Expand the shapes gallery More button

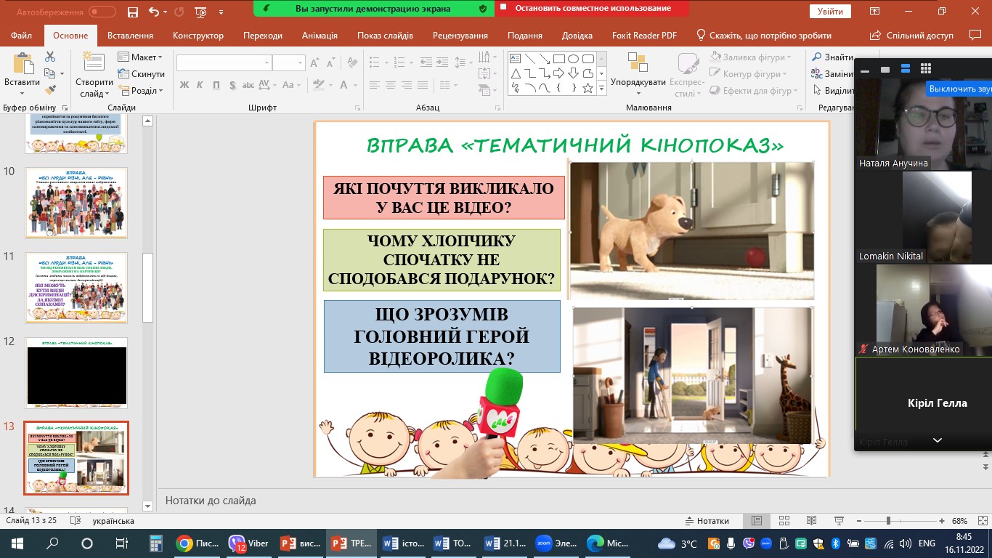602,88
